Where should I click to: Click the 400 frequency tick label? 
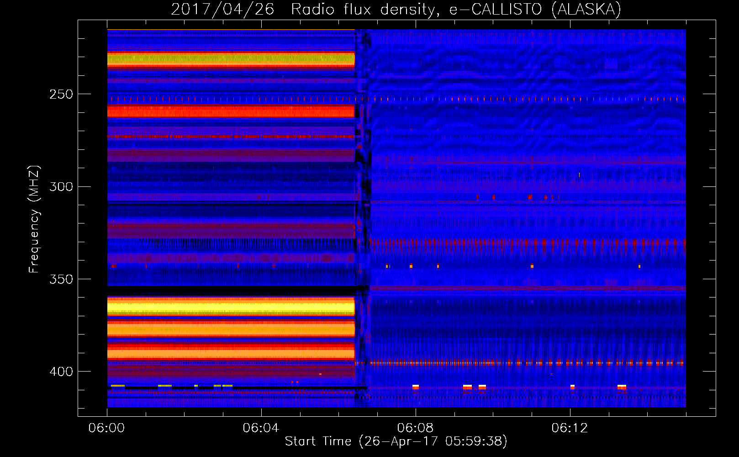(61, 372)
